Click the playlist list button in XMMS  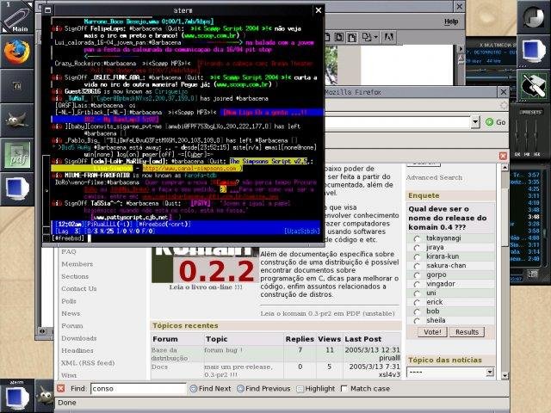tap(533, 274)
